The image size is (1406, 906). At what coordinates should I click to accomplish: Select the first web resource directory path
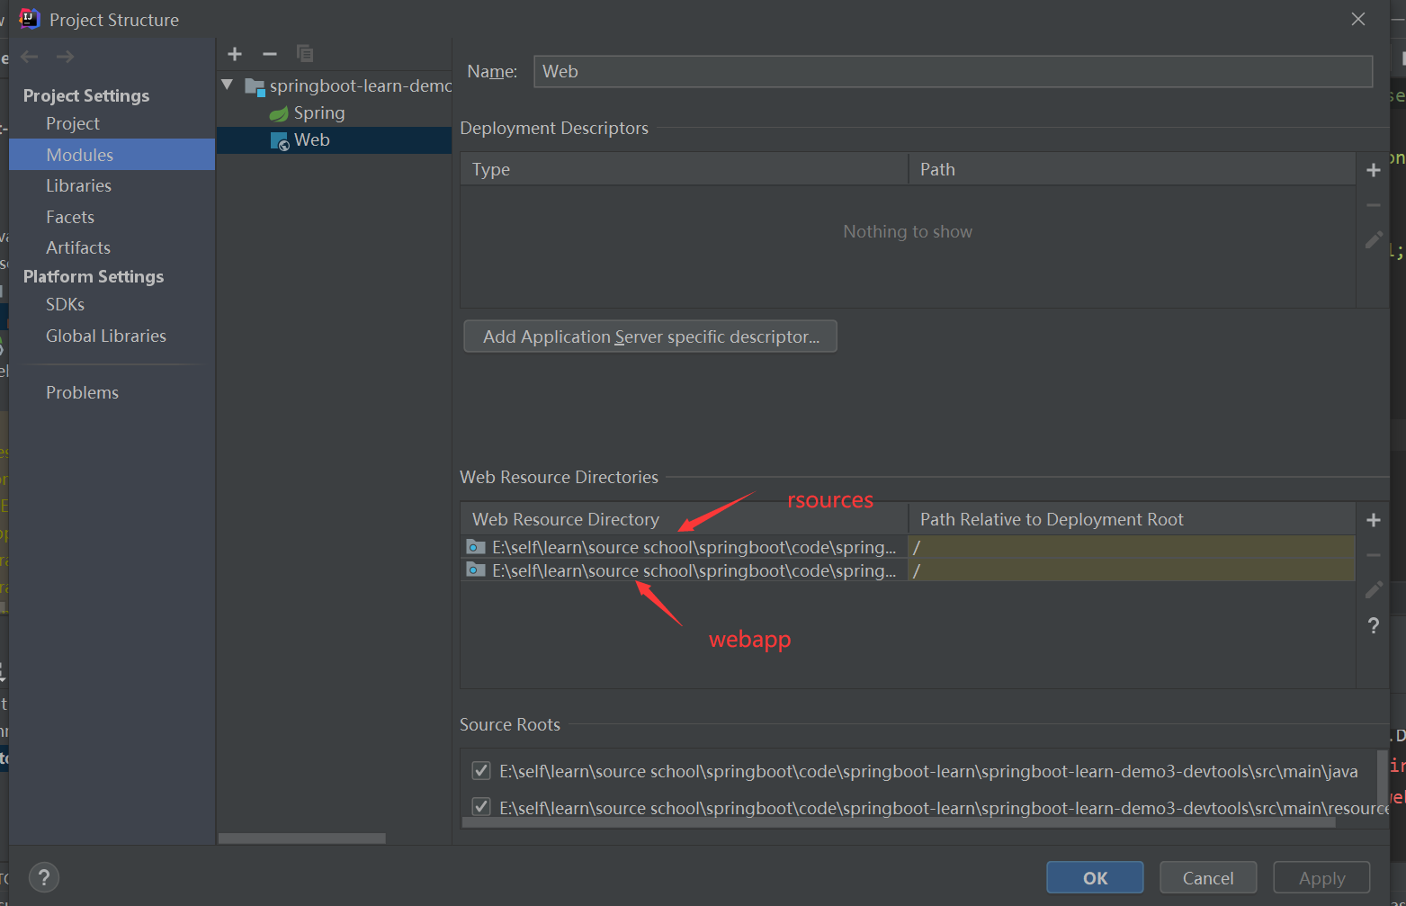click(x=694, y=547)
